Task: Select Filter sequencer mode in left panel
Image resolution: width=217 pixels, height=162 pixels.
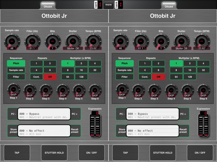Action: (x=16, y=77)
